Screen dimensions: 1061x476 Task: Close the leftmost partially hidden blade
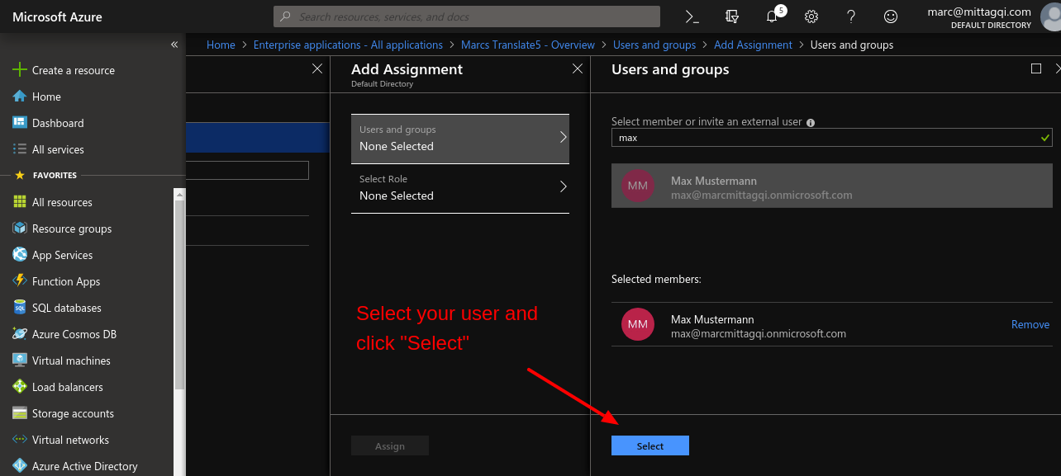pos(317,69)
